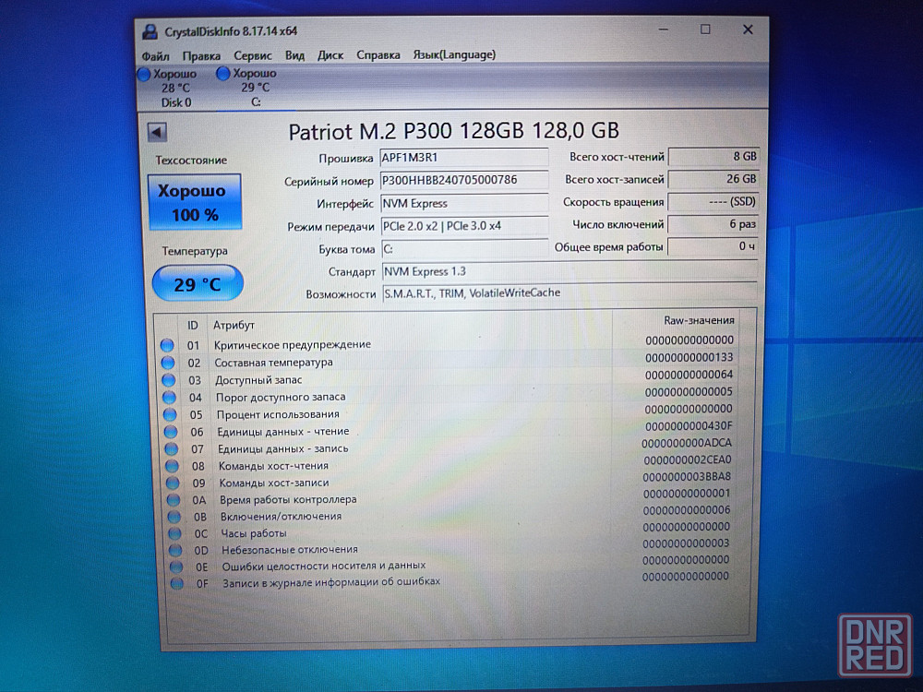The width and height of the screenshot is (923, 692).
Task: Click the status circle for attribute 05
Action: [170, 414]
